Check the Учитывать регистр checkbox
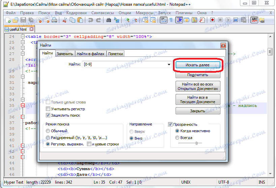The image size is (276, 188). tap(48, 109)
